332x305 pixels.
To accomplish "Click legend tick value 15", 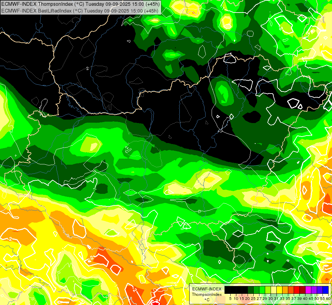I will pyautogui.click(x=242, y=299).
